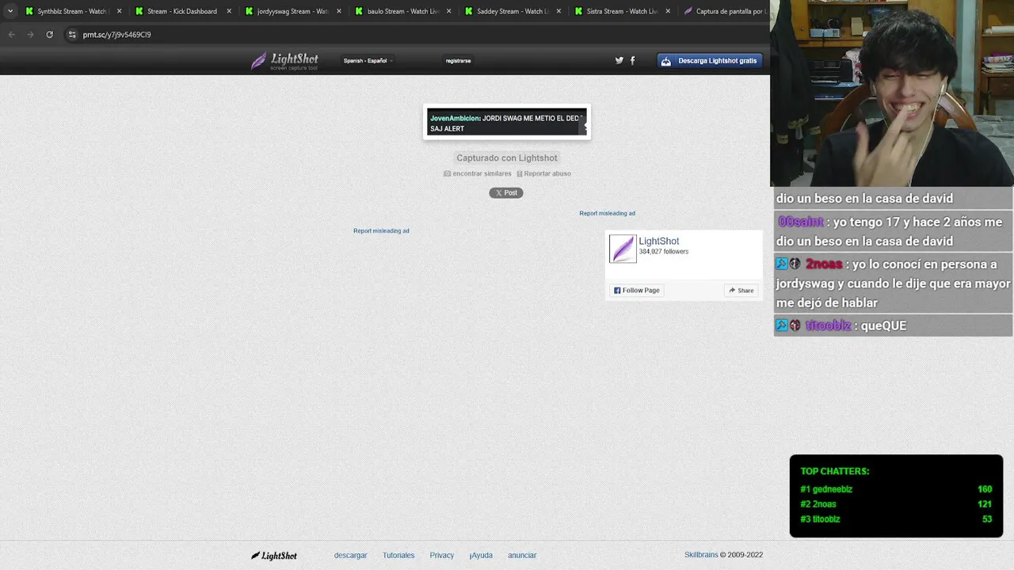Click 2noas username in chat message

(824, 264)
